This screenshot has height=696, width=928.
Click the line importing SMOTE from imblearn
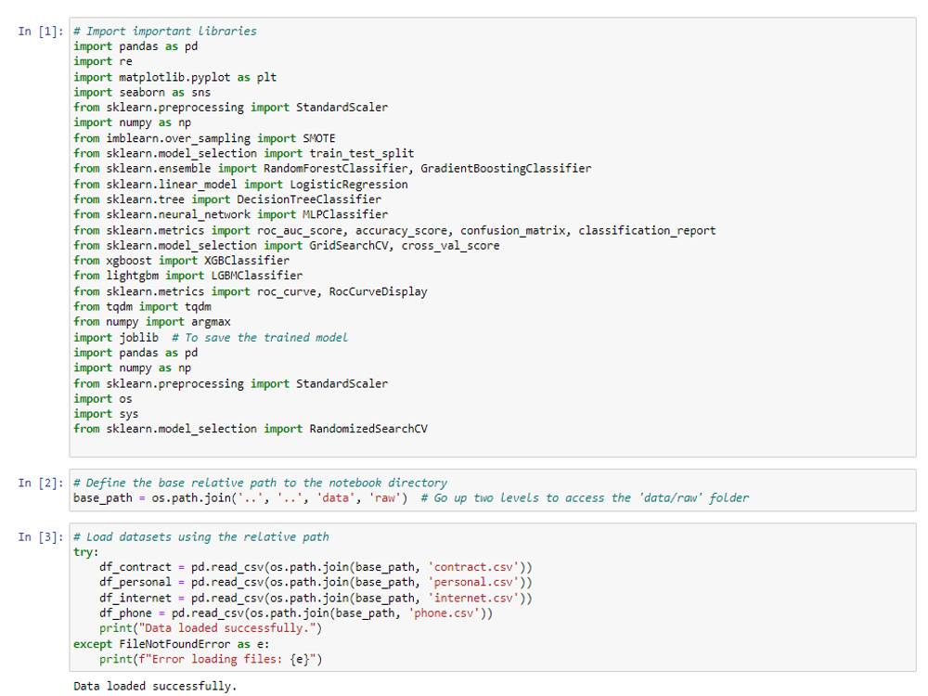click(x=204, y=138)
